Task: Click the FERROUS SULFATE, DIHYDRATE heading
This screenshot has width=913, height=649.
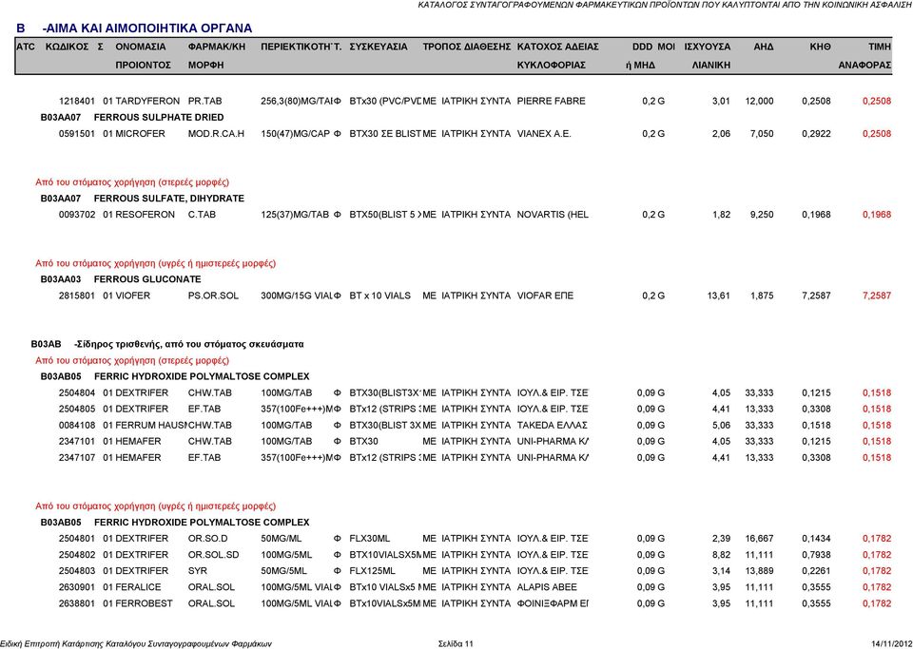Action: [x=169, y=199]
